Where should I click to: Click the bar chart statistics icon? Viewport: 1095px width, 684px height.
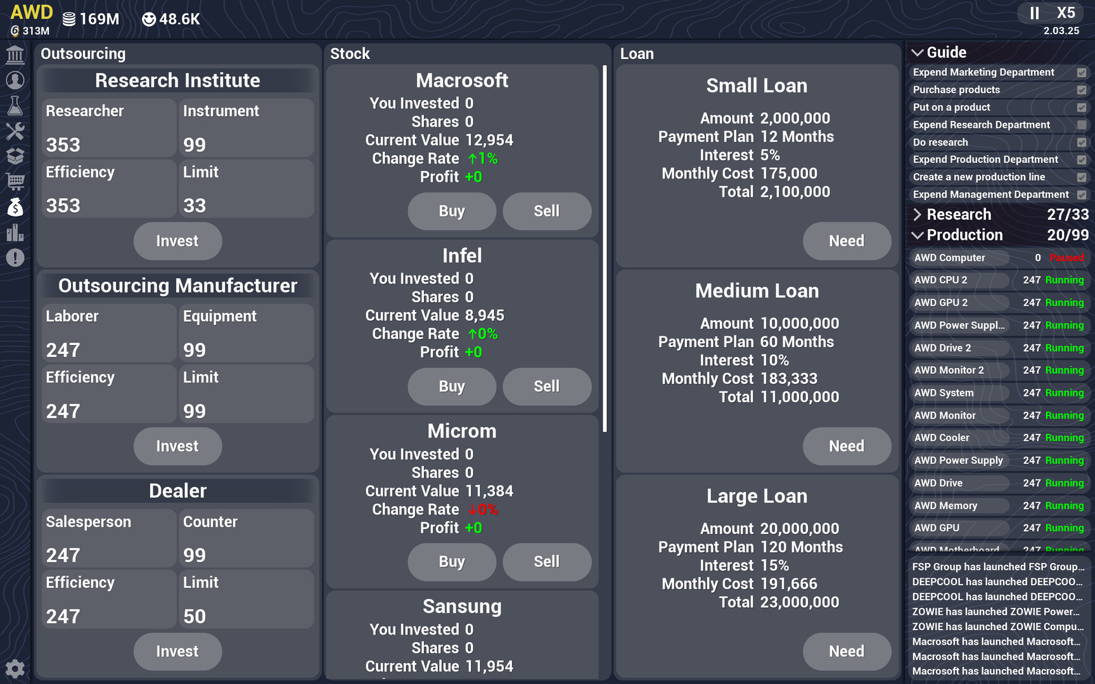click(x=15, y=233)
